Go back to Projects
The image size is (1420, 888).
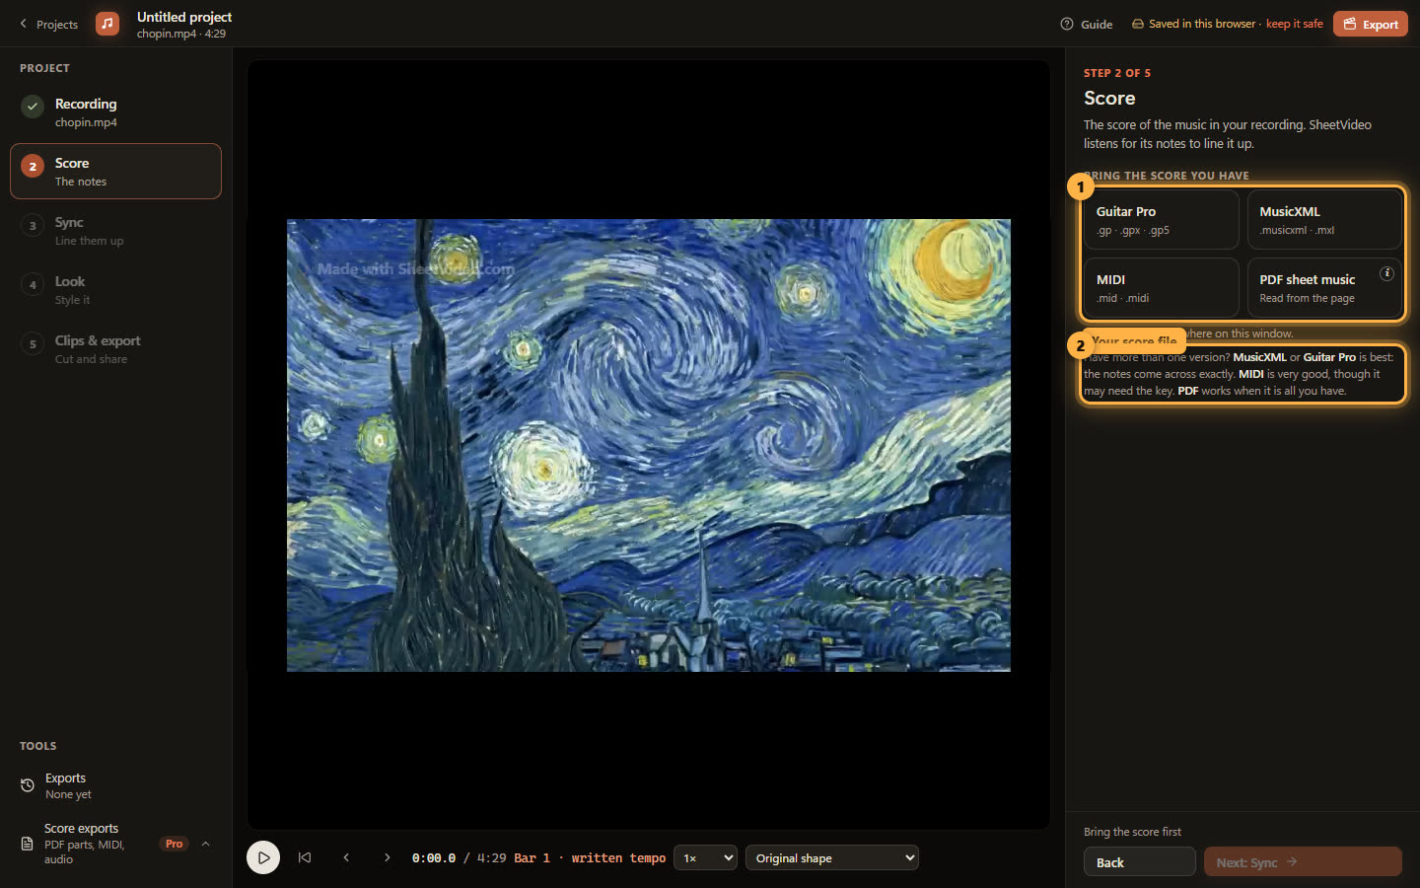(48, 24)
